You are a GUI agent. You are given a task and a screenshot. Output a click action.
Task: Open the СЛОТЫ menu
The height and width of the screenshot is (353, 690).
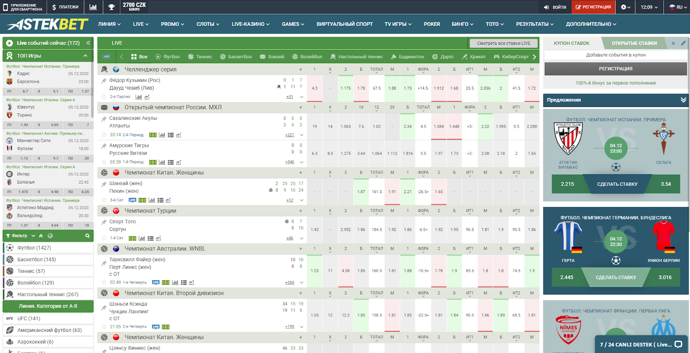point(208,24)
